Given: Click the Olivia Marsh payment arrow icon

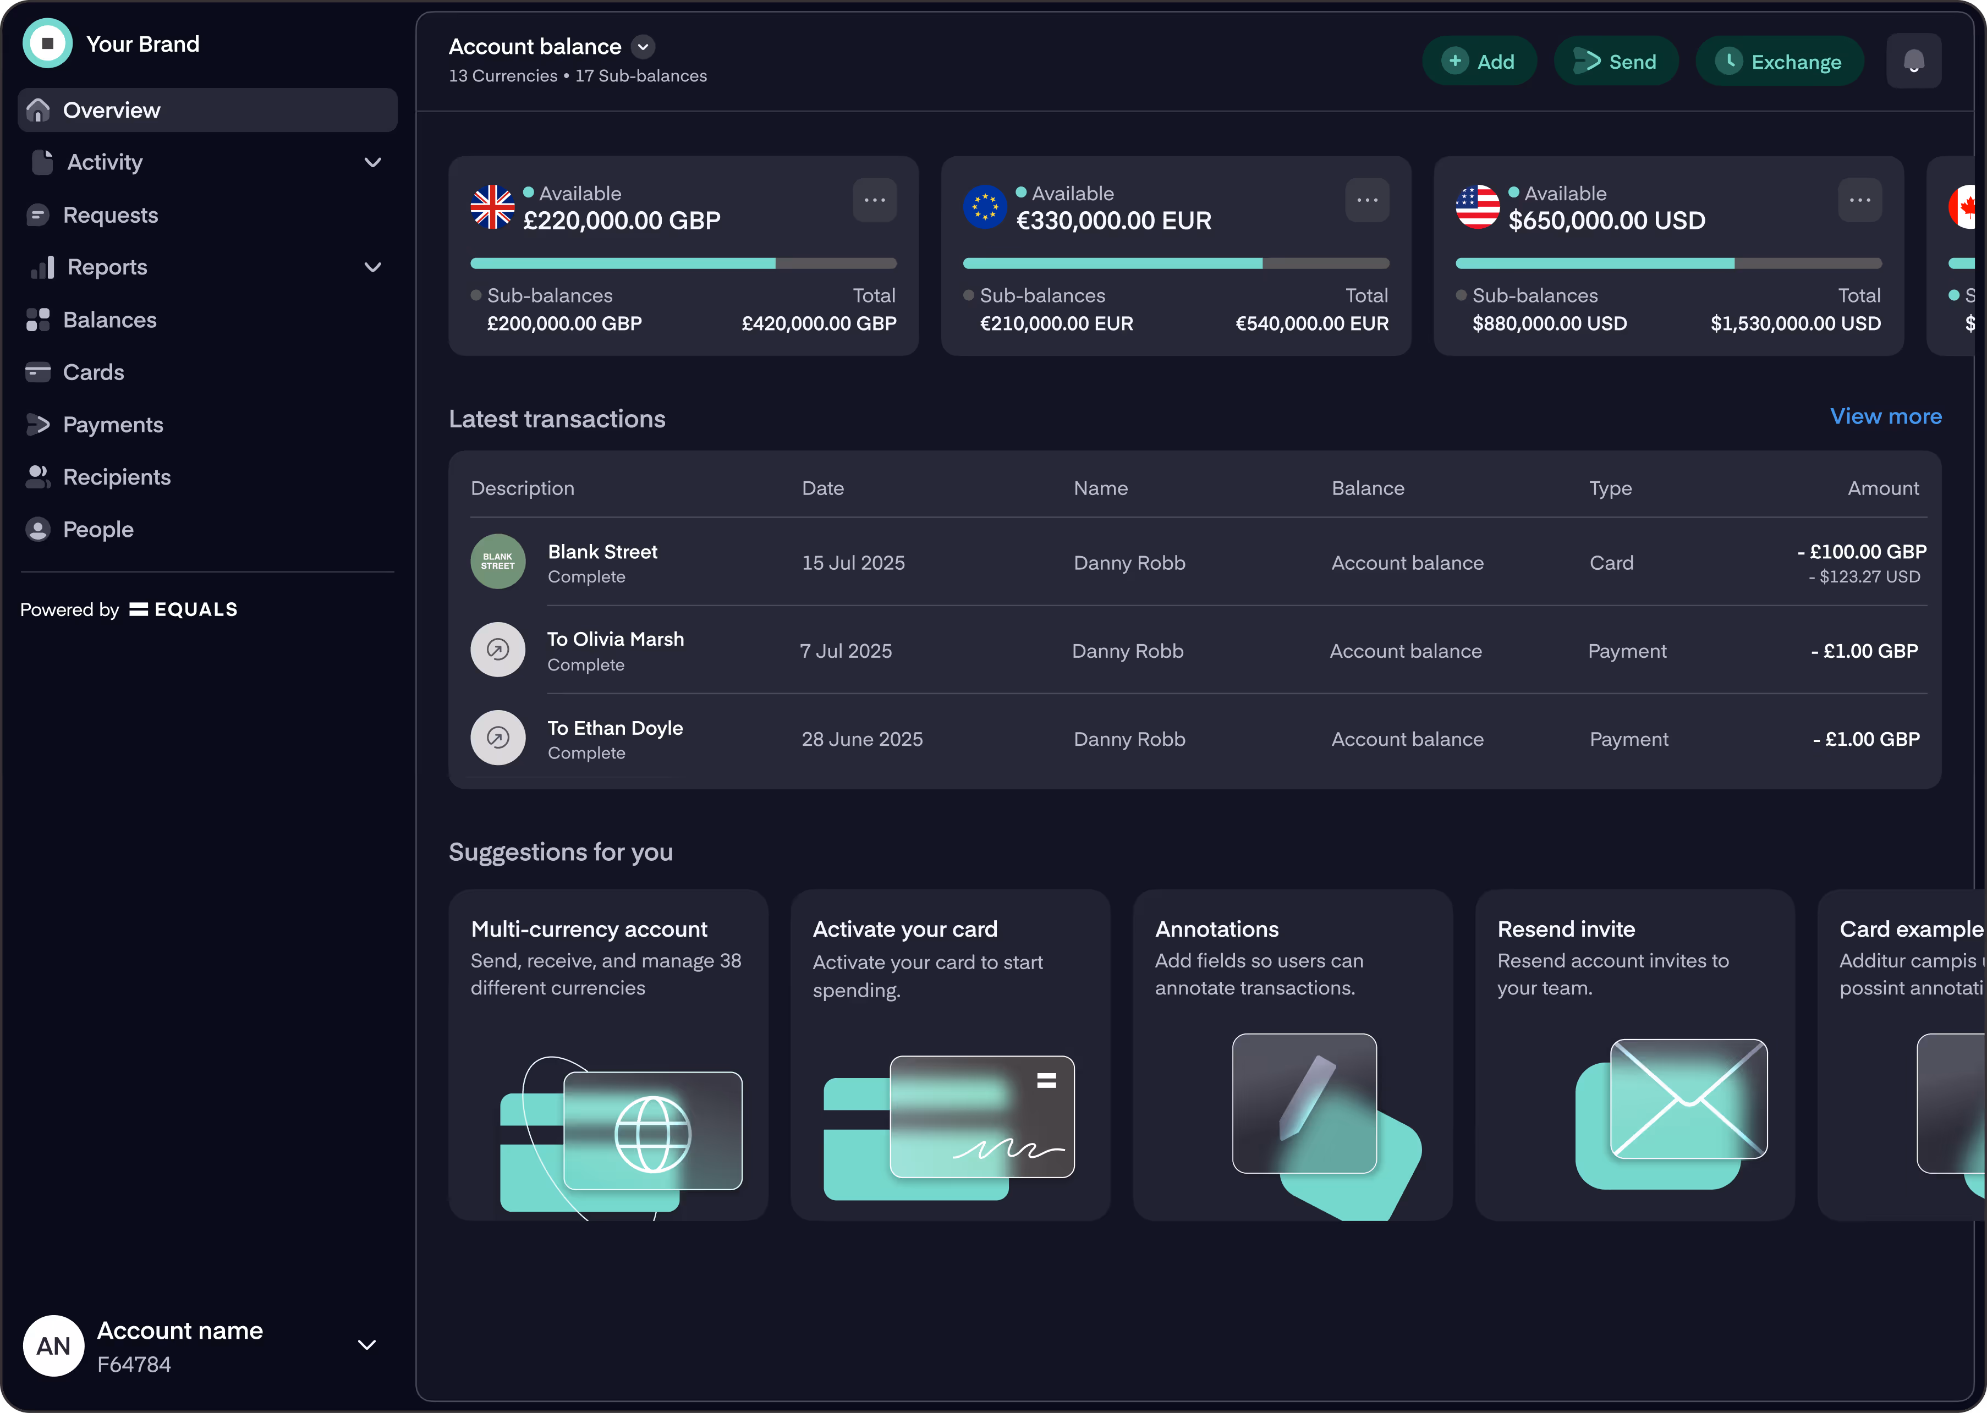Looking at the screenshot, I should click(x=498, y=649).
